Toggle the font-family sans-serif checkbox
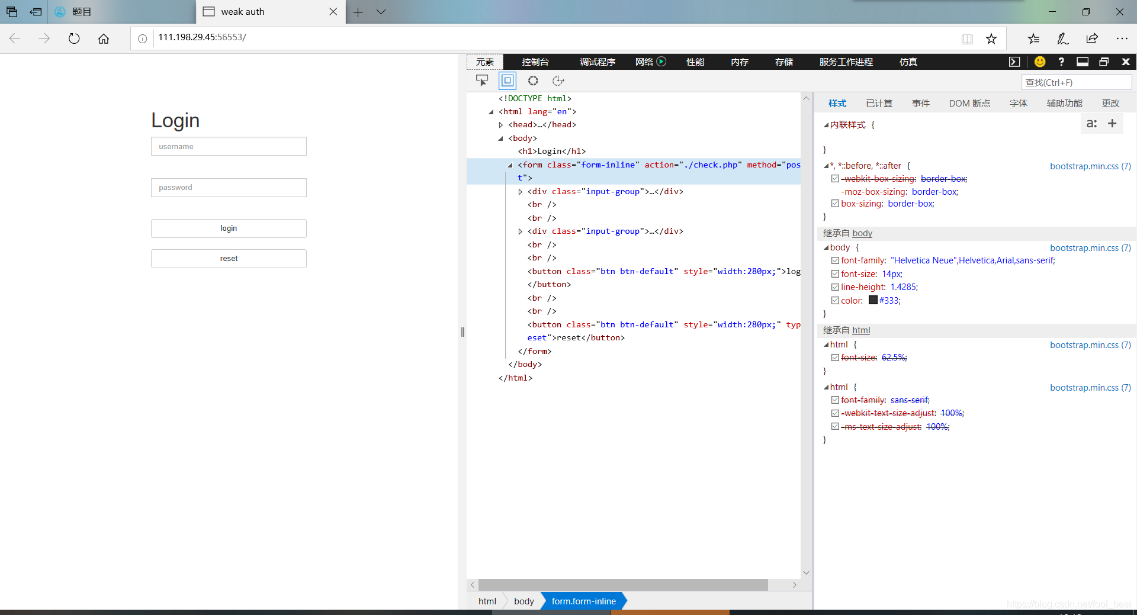This screenshot has height=615, width=1137. tap(835, 400)
